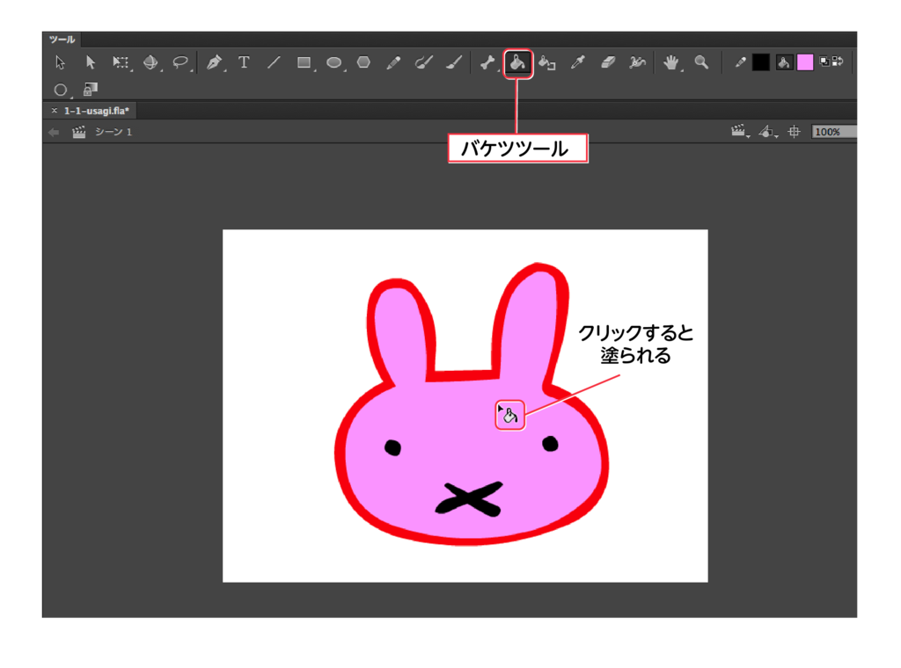Open the pink fill color swatch

pyautogui.click(x=805, y=62)
